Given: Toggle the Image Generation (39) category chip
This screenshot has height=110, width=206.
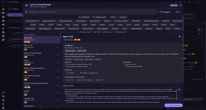Looking at the screenshot, I should 65,21.
